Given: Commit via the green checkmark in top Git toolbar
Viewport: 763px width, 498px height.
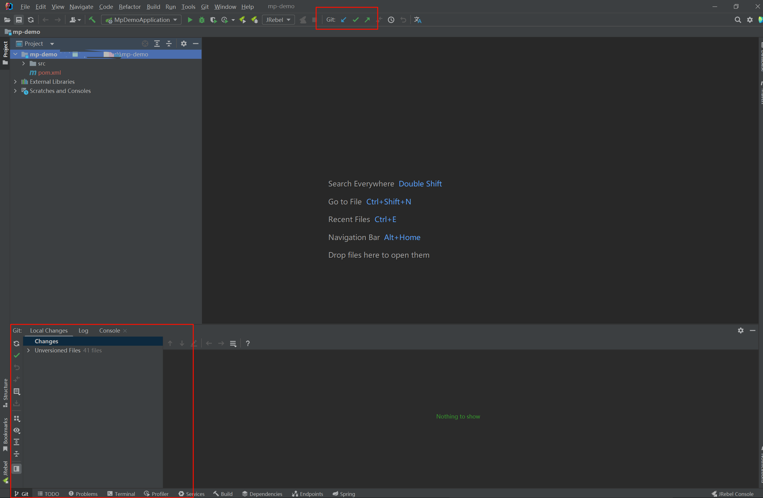Looking at the screenshot, I should point(355,20).
